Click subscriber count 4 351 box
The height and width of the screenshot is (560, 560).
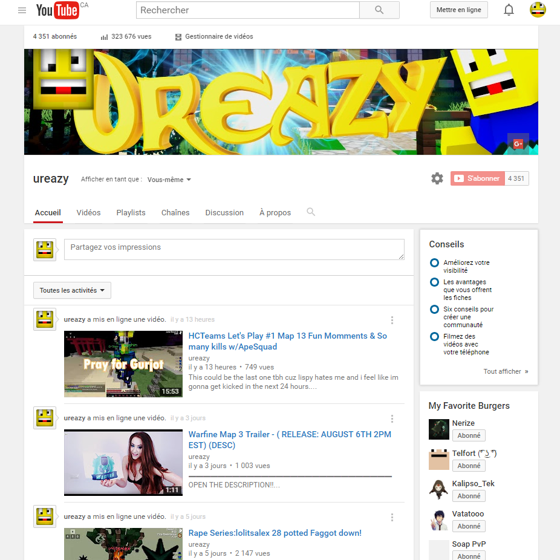click(516, 178)
